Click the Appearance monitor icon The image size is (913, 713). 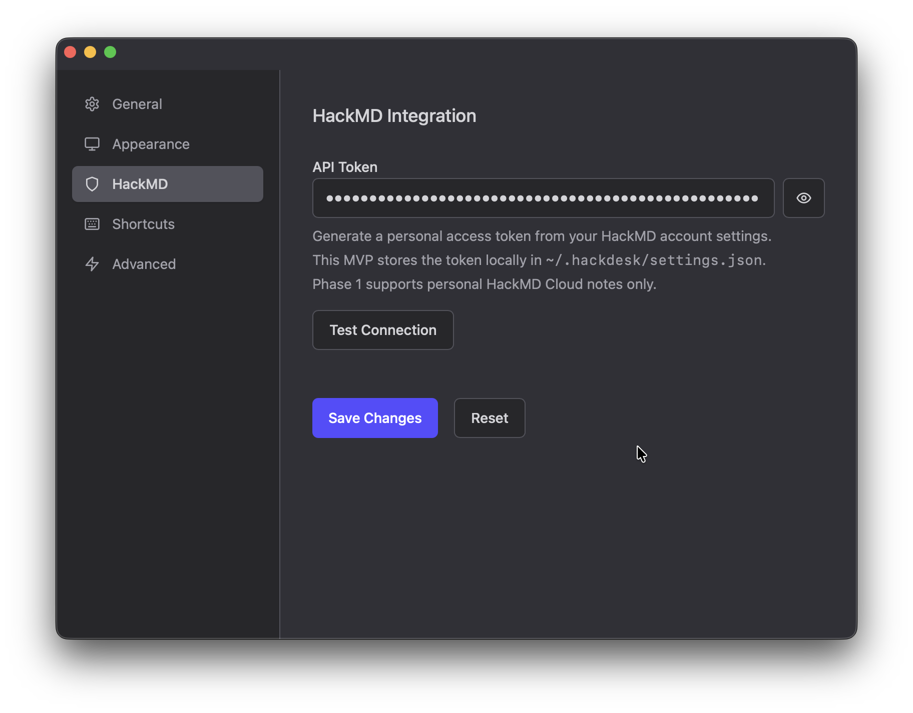[x=92, y=144]
